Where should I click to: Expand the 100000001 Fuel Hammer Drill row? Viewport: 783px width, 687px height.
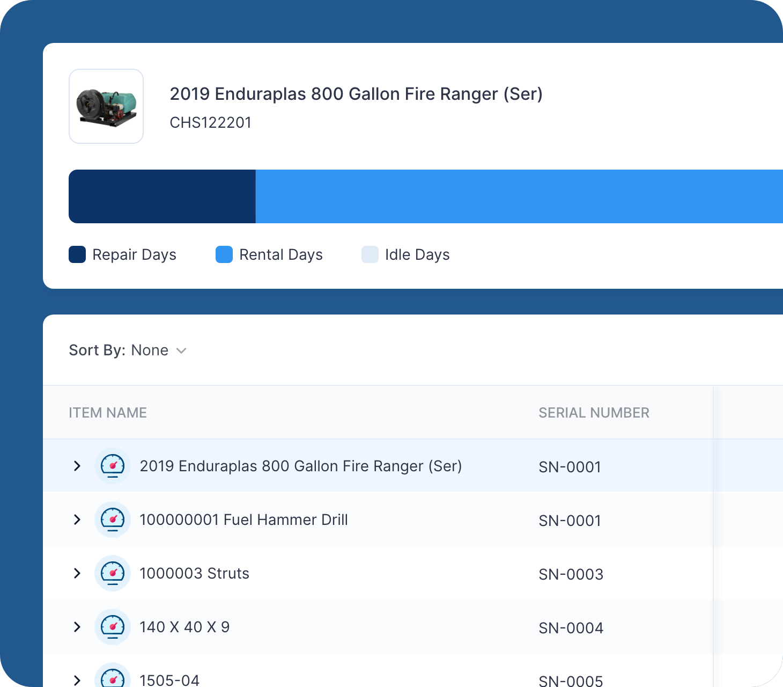point(77,520)
